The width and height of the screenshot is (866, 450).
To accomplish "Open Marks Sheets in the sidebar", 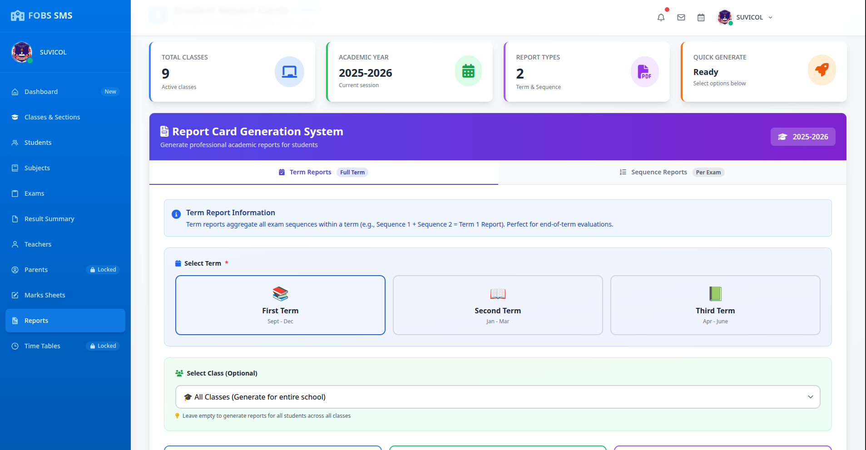I will [45, 295].
